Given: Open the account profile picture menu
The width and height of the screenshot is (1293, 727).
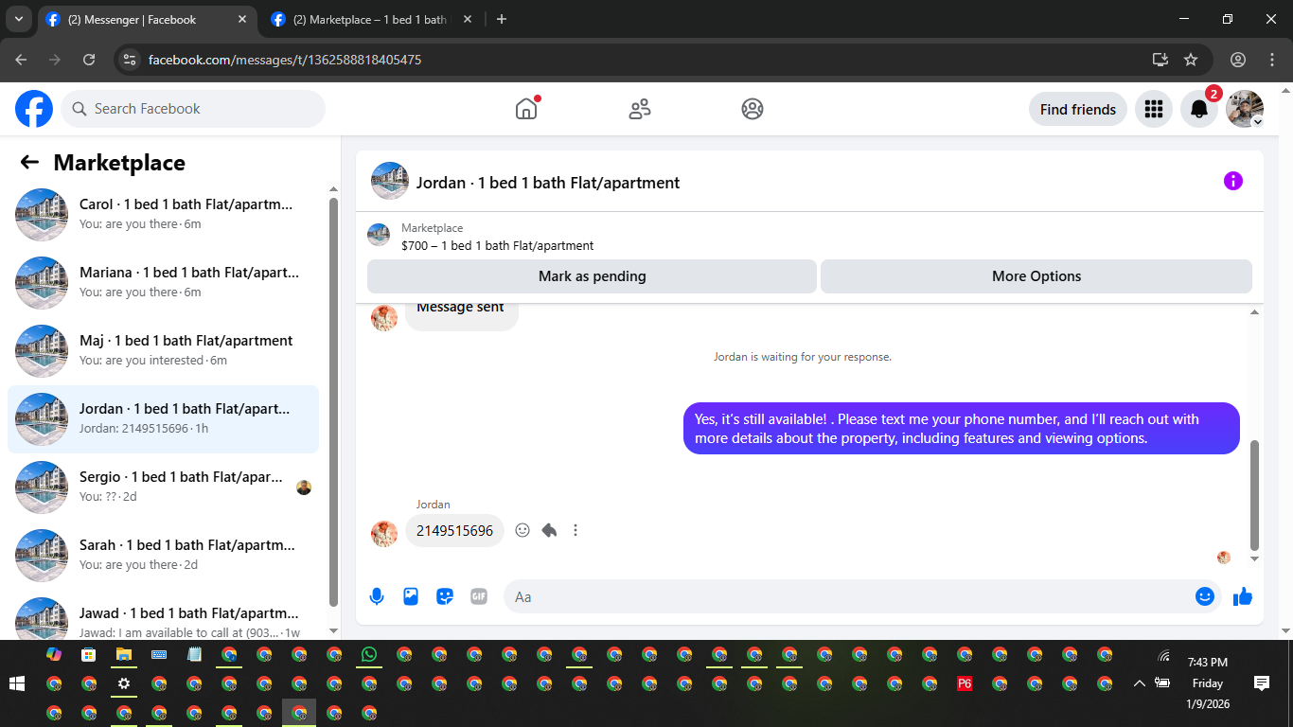Looking at the screenshot, I should click(x=1245, y=109).
